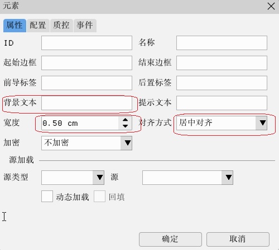Toggle the 回填 checkbox
Screen dimensions: 279x250
coord(99,196)
